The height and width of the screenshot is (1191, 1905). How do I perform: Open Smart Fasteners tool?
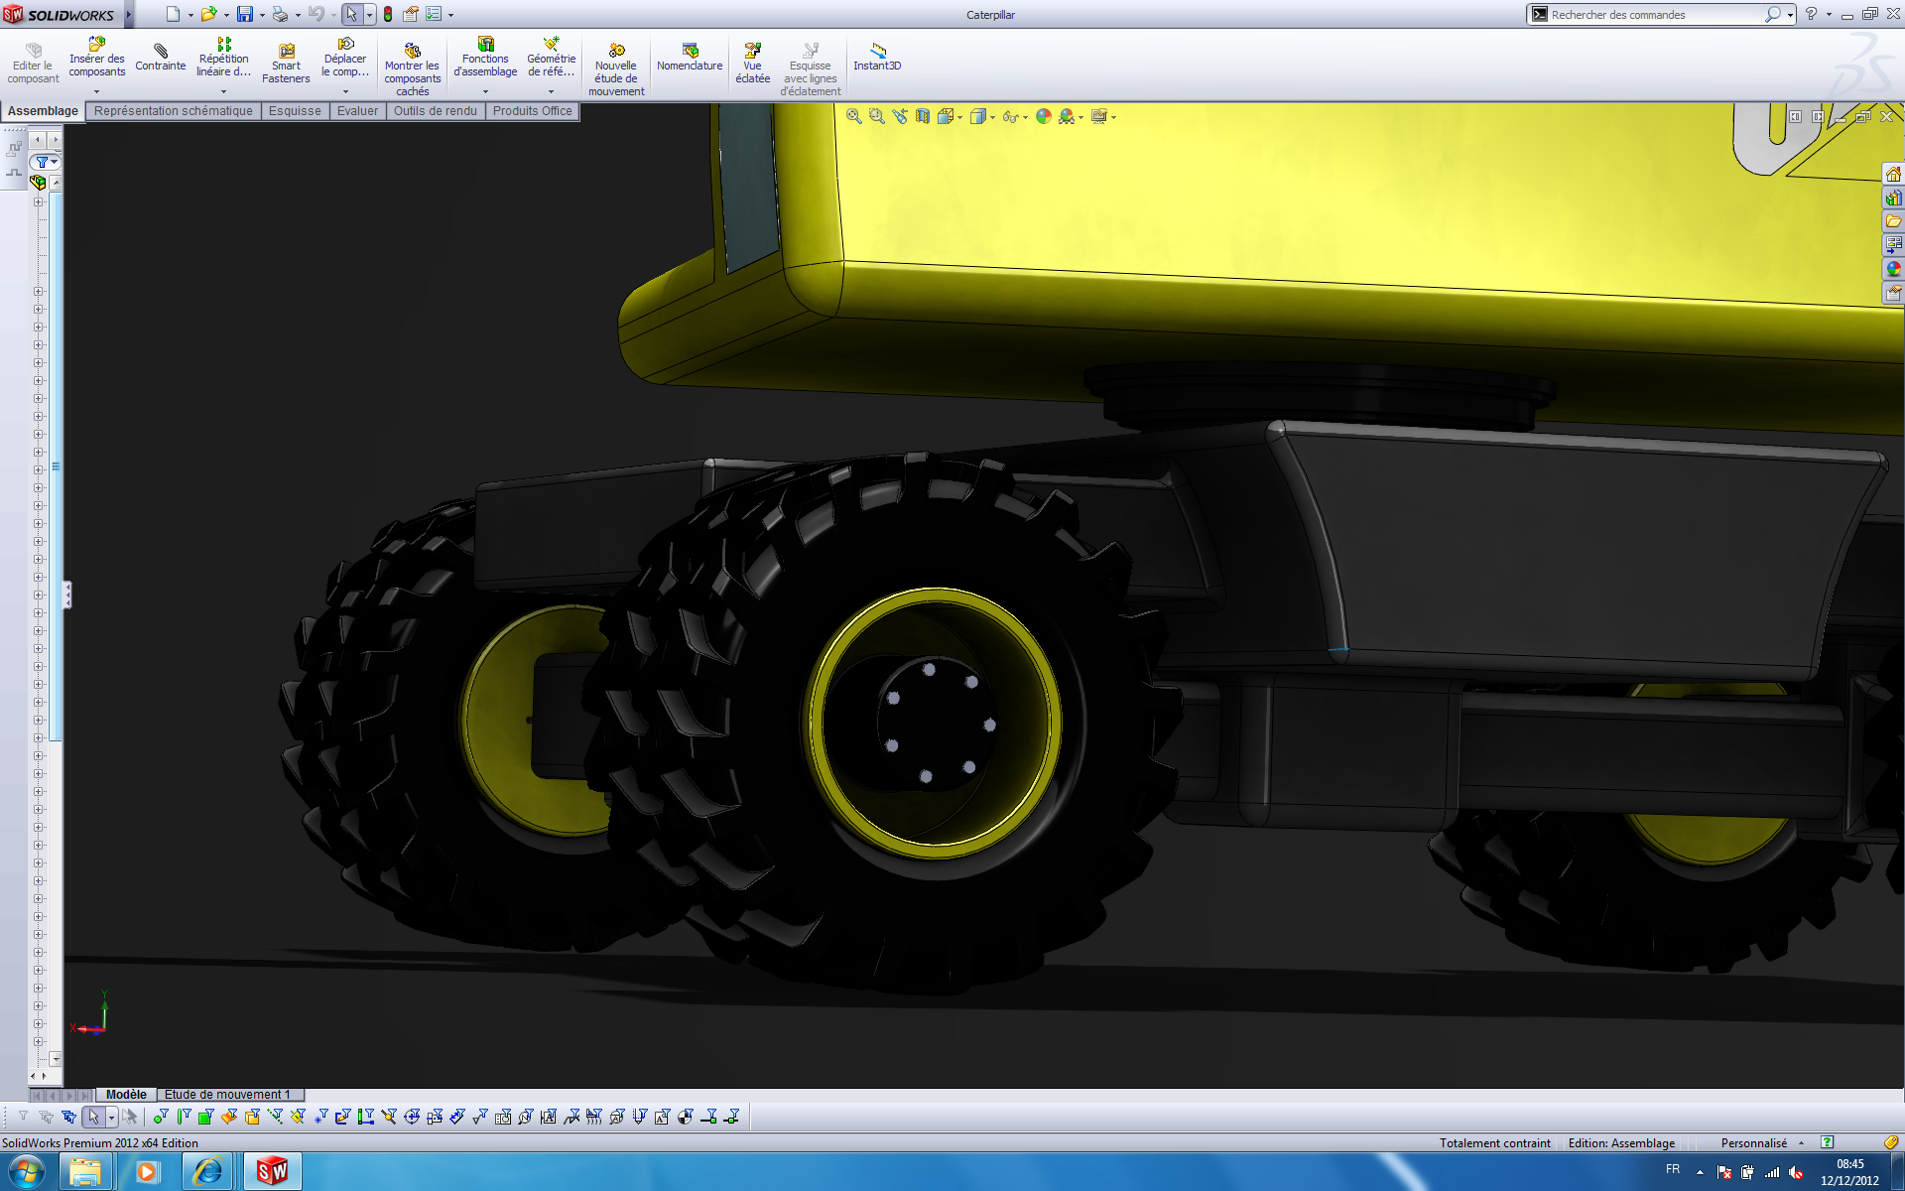click(x=286, y=64)
